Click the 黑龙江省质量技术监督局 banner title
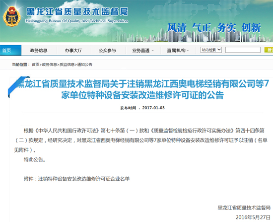The height and width of the screenshot is (222, 273). click(77, 12)
